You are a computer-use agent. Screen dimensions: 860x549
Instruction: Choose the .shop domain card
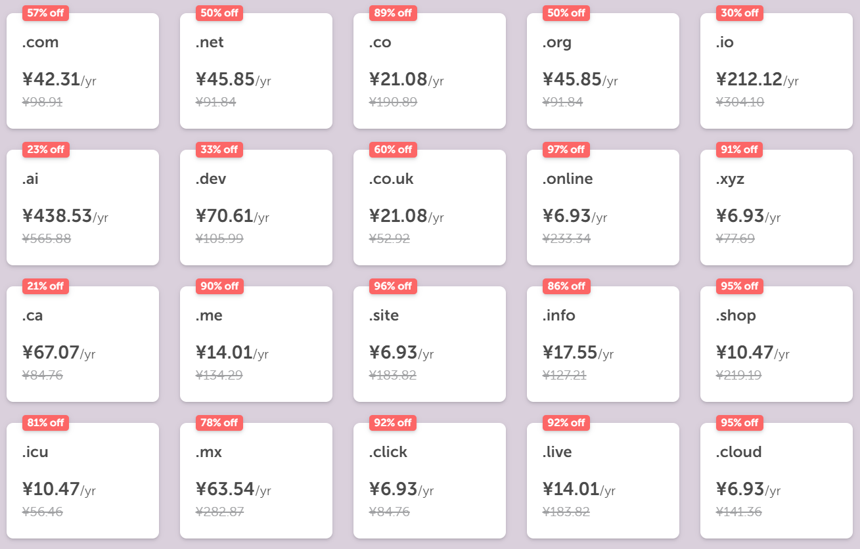pos(777,344)
